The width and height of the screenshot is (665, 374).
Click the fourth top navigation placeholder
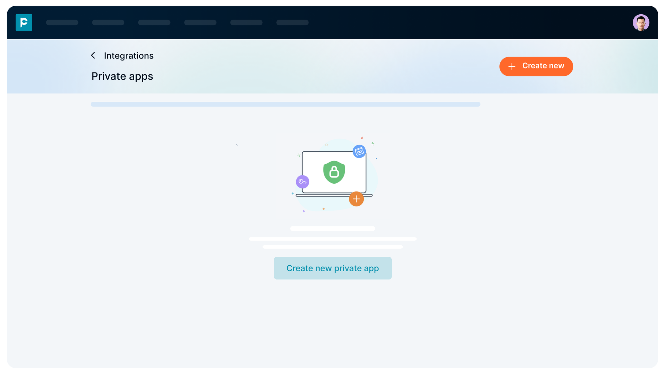coord(200,23)
